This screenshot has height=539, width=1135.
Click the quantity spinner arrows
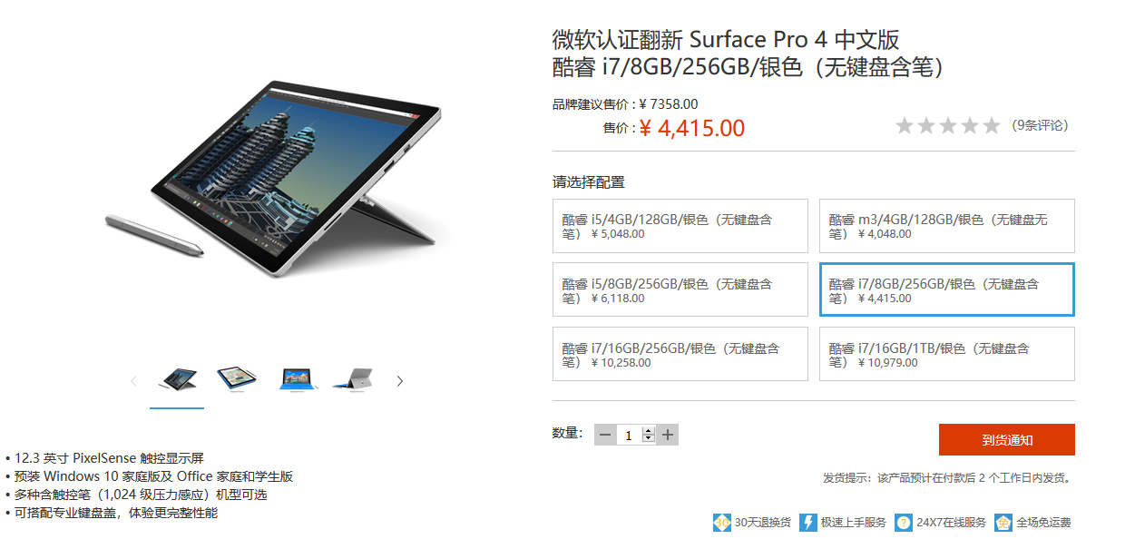648,435
